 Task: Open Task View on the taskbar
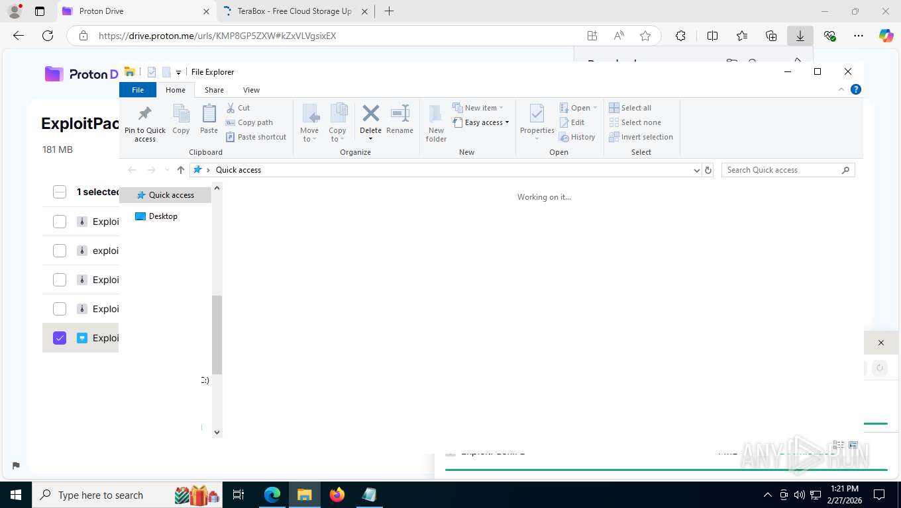(239, 495)
